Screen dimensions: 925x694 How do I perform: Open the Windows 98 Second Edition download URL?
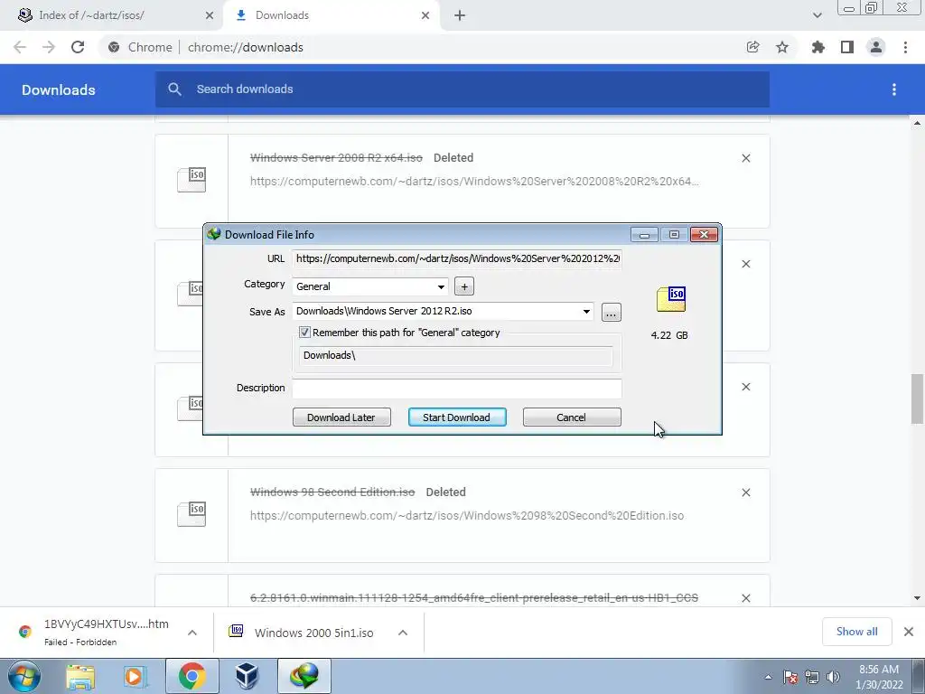[x=467, y=515]
